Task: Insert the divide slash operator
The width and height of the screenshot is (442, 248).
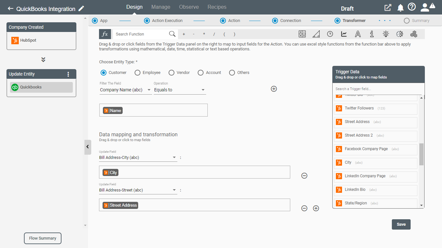Action: 214,34
